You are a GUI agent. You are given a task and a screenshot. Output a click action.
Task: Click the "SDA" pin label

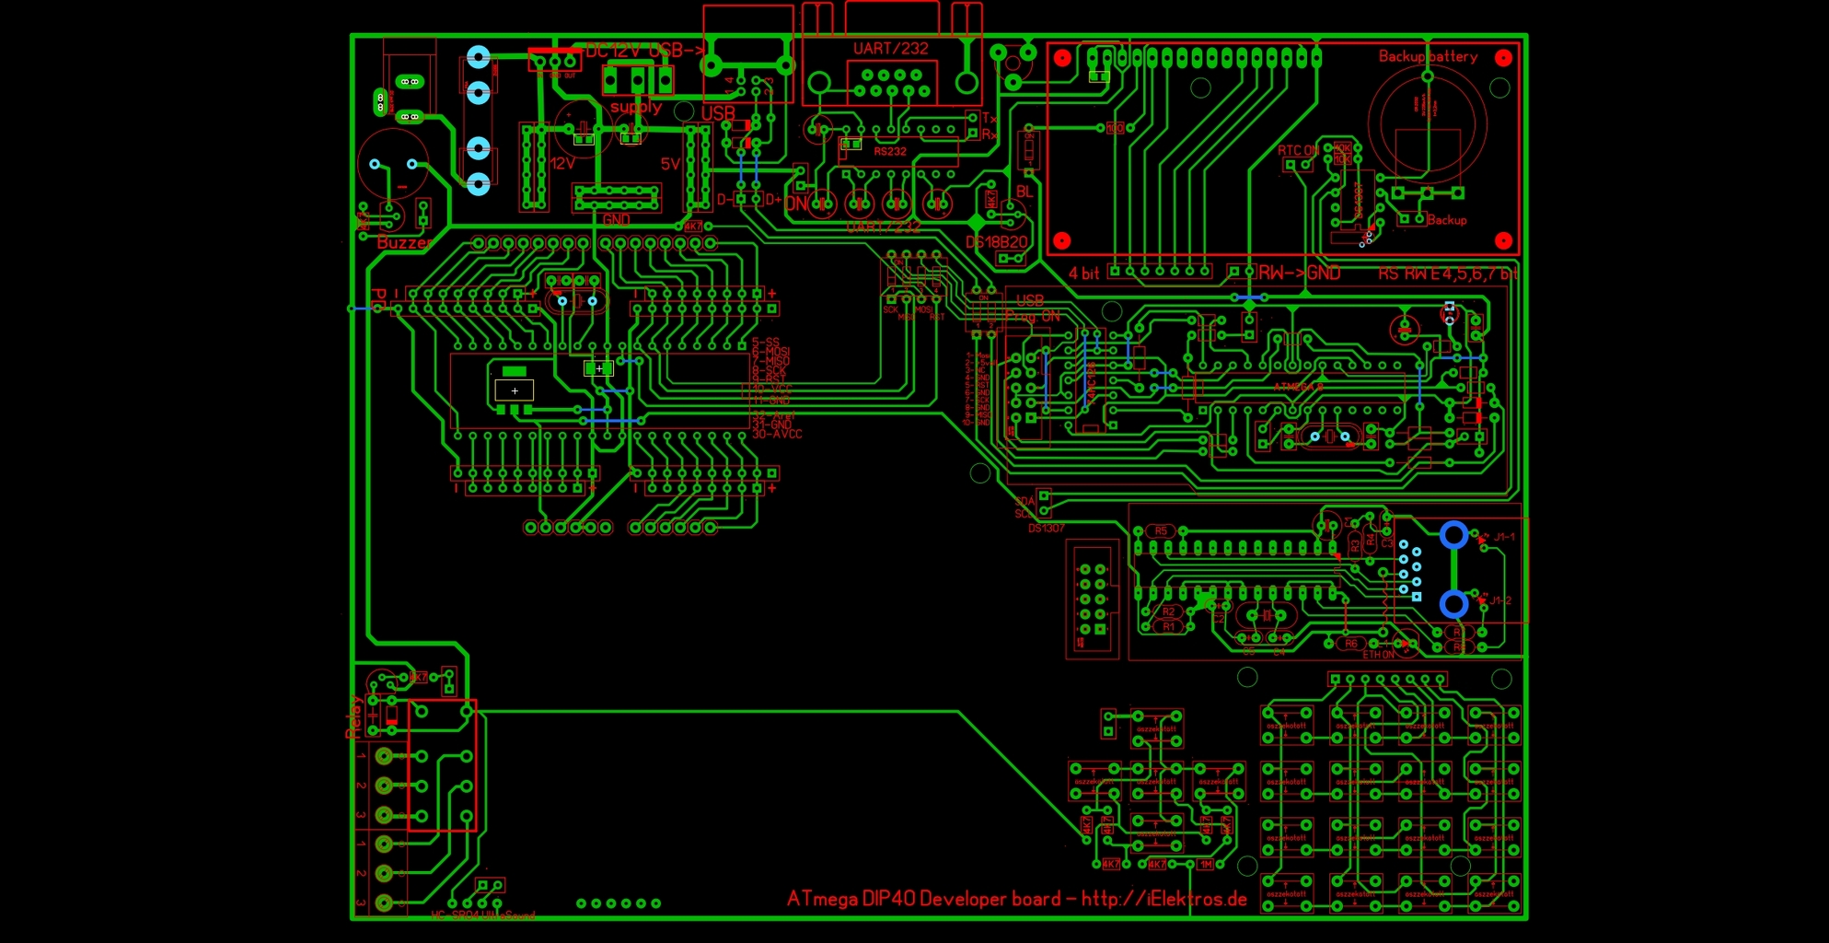[x=1024, y=503]
